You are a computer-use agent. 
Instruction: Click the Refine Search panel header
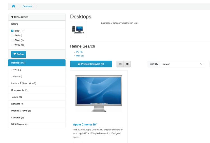tap(37, 17)
